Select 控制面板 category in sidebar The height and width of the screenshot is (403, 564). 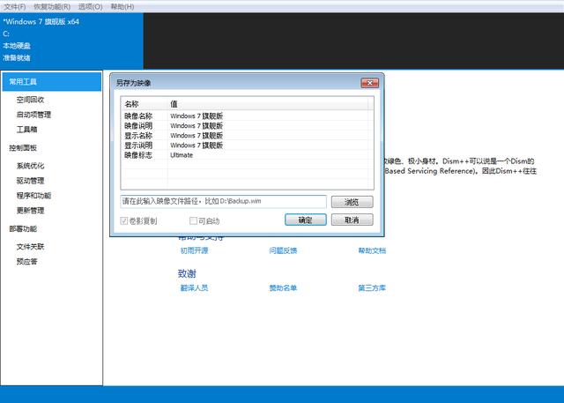[x=23, y=147]
